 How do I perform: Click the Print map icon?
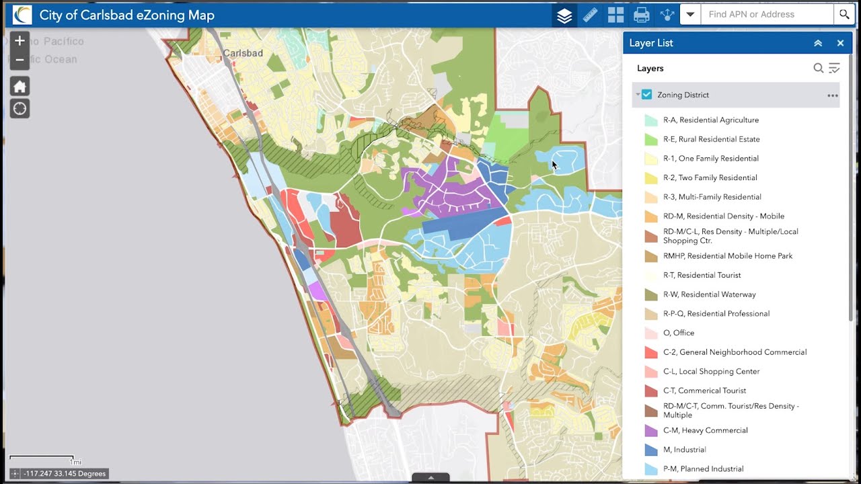[x=641, y=15]
